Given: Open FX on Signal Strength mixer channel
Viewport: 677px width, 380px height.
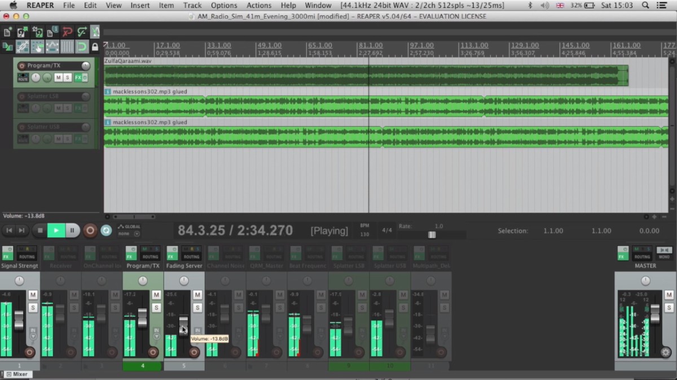Looking at the screenshot, I should [x=7, y=253].
